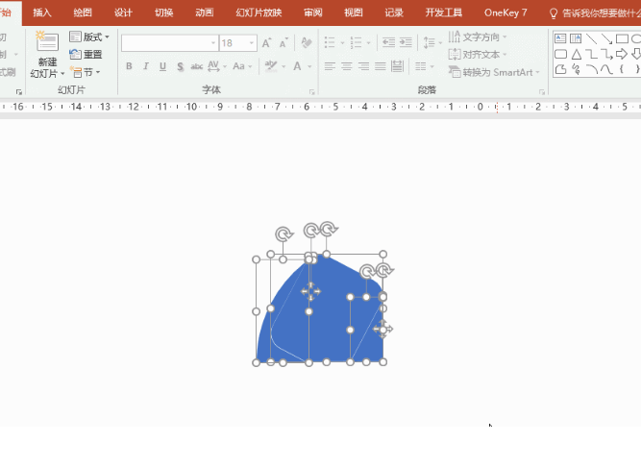
Task: Open Text Direction (文字方向) menu
Action: coord(478,37)
